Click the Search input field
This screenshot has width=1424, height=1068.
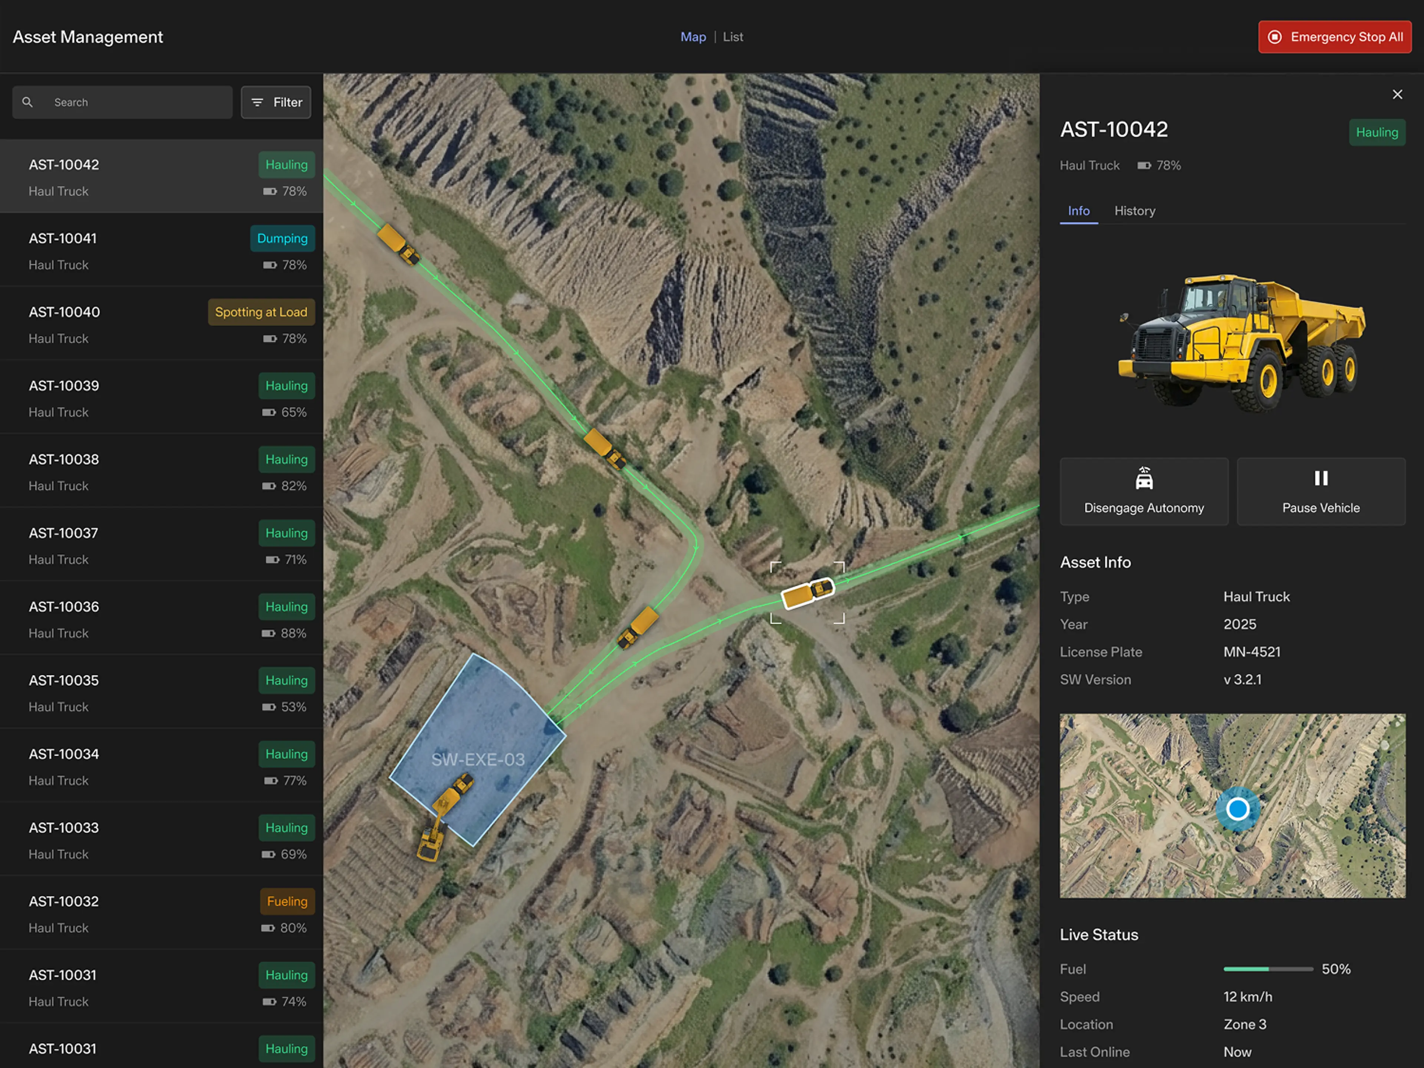(x=122, y=102)
